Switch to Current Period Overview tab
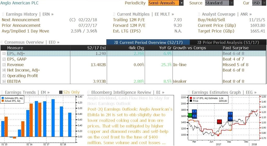Screen dimensions: 267x146 click(148, 42)
